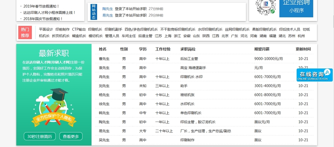Click the 9000-10000元/月 salary cell
334x147 pixels.
tap(269, 58)
